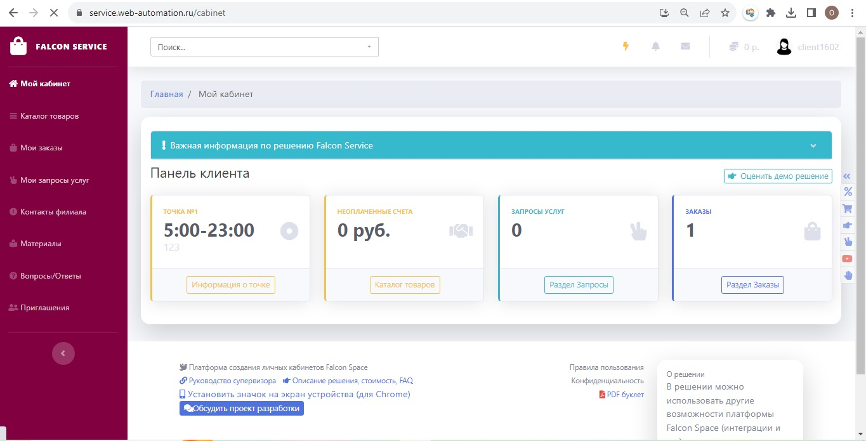Click the 0 р. balance text

752,47
